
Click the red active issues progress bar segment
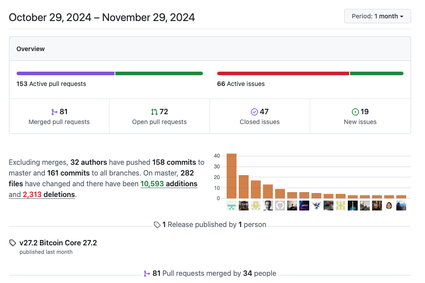tap(283, 73)
